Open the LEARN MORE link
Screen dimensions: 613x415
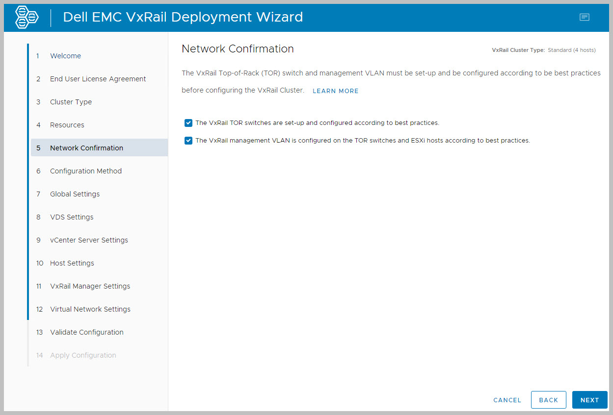pyautogui.click(x=335, y=91)
